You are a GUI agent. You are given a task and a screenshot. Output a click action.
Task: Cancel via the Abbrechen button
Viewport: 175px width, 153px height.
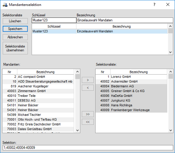pos(15,37)
